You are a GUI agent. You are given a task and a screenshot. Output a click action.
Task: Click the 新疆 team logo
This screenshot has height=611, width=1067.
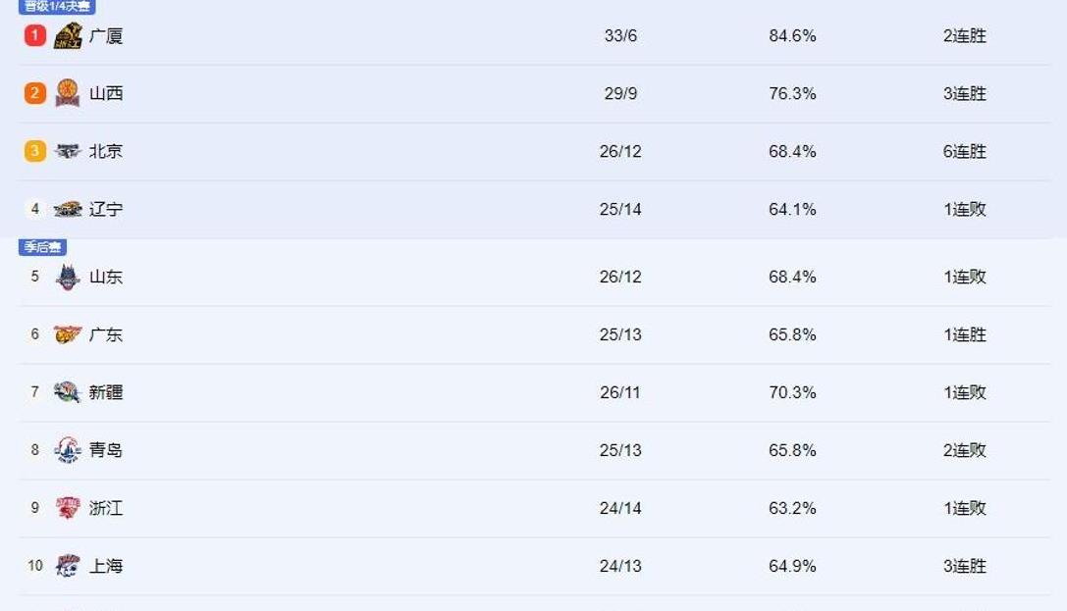68,392
